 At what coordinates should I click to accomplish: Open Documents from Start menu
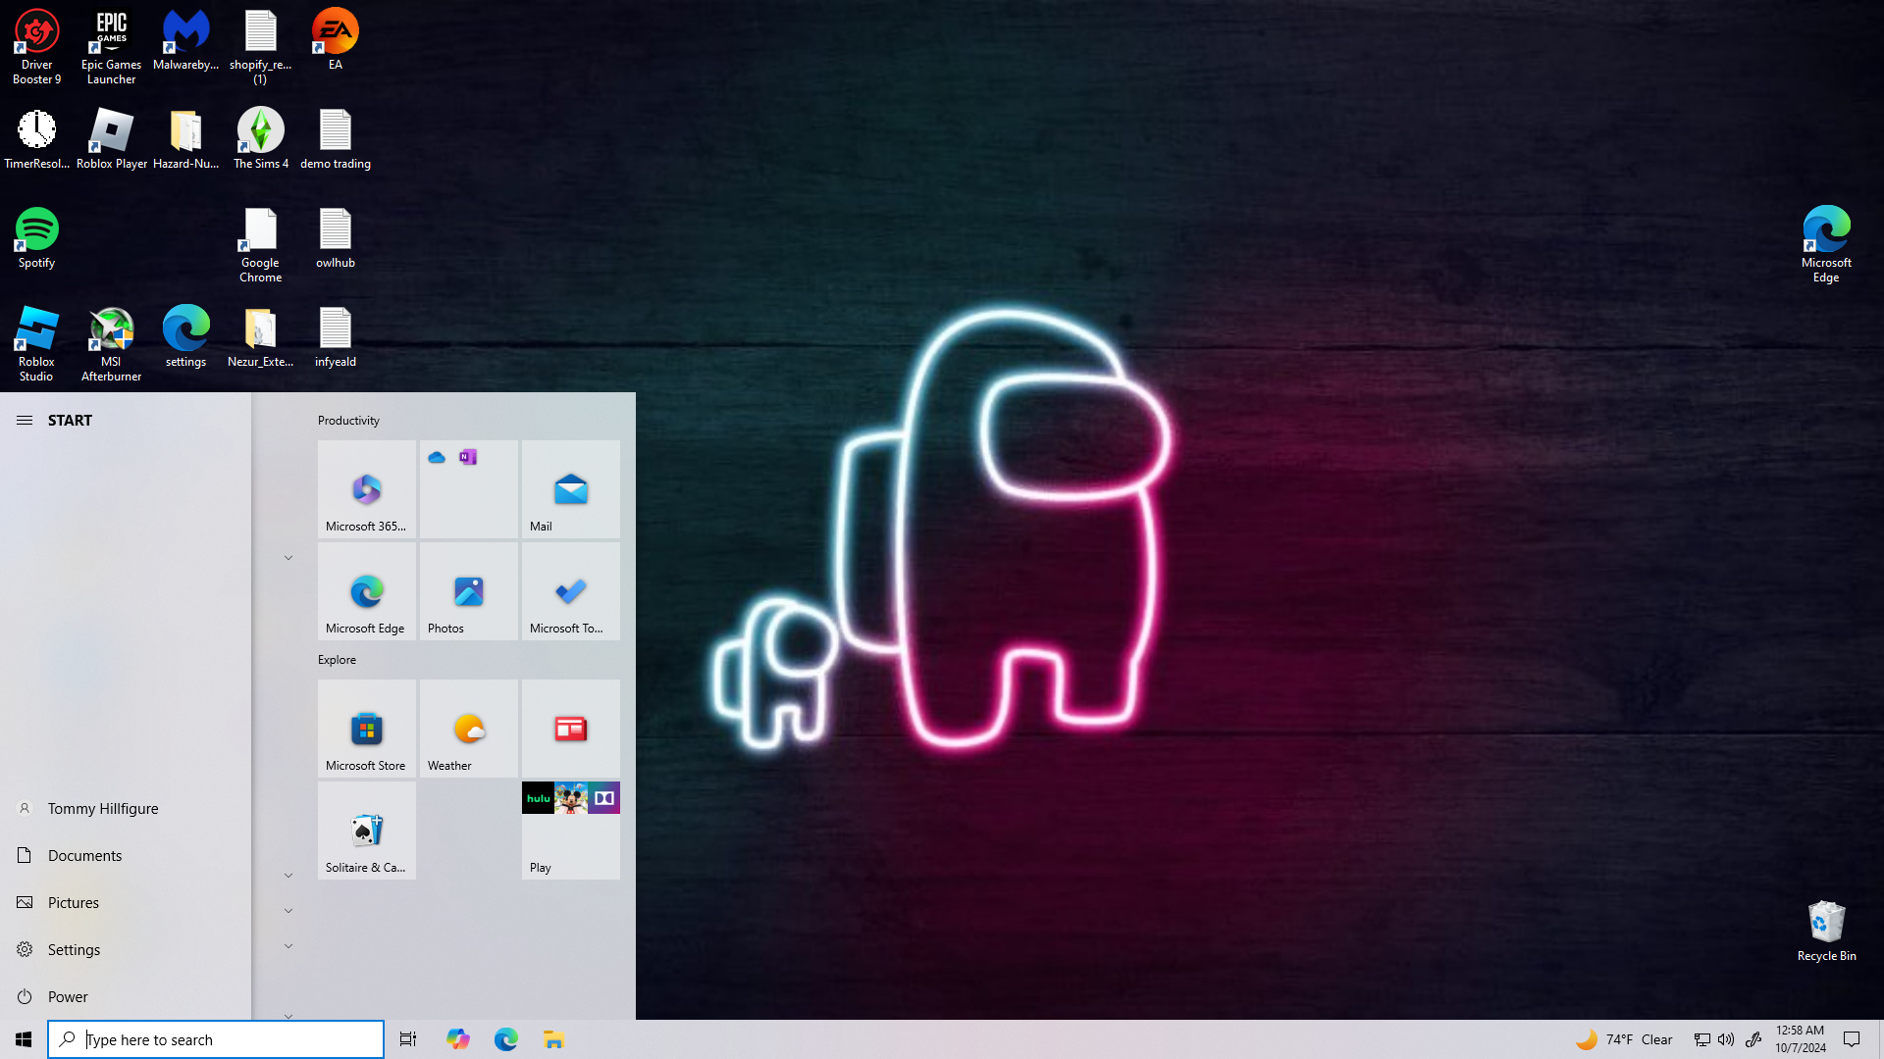(84, 855)
